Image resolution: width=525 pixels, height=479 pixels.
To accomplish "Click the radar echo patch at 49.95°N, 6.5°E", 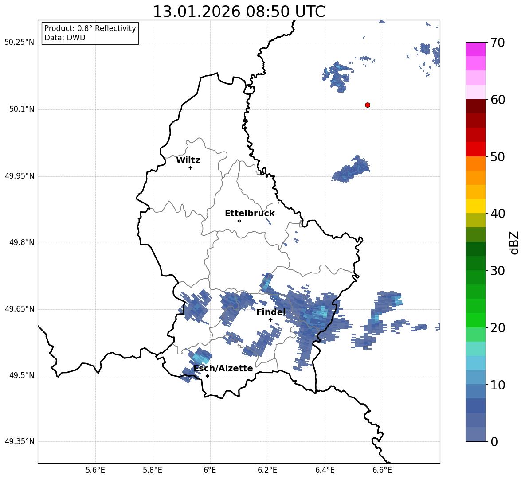I will pyautogui.click(x=352, y=169).
